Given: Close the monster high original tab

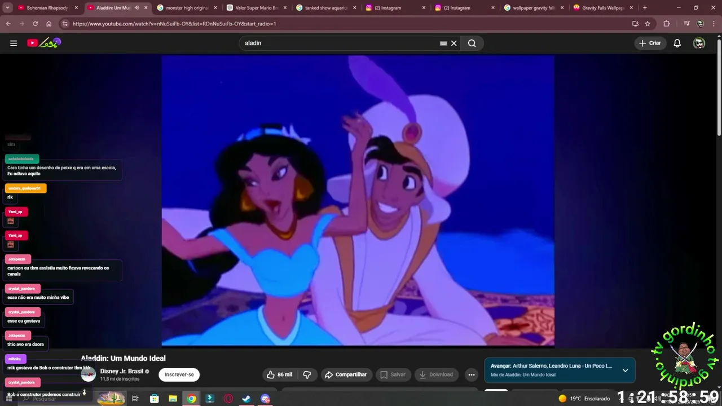Looking at the screenshot, I should 215,8.
